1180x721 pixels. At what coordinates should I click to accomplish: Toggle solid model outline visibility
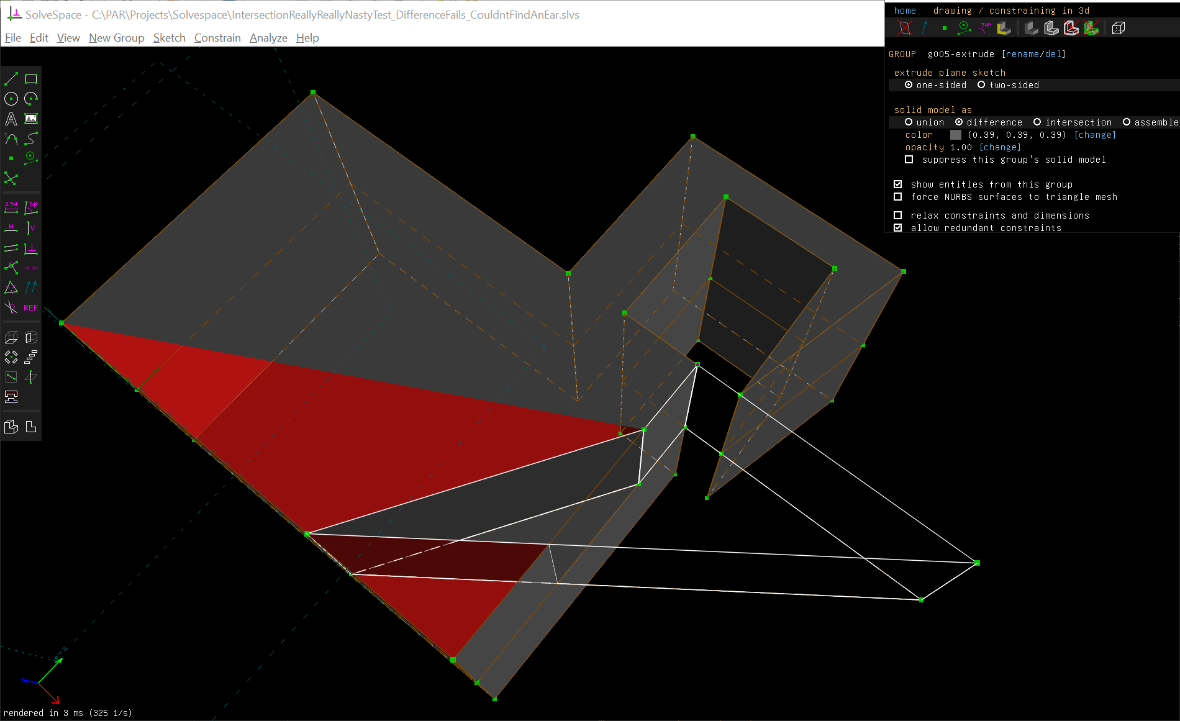1071,28
